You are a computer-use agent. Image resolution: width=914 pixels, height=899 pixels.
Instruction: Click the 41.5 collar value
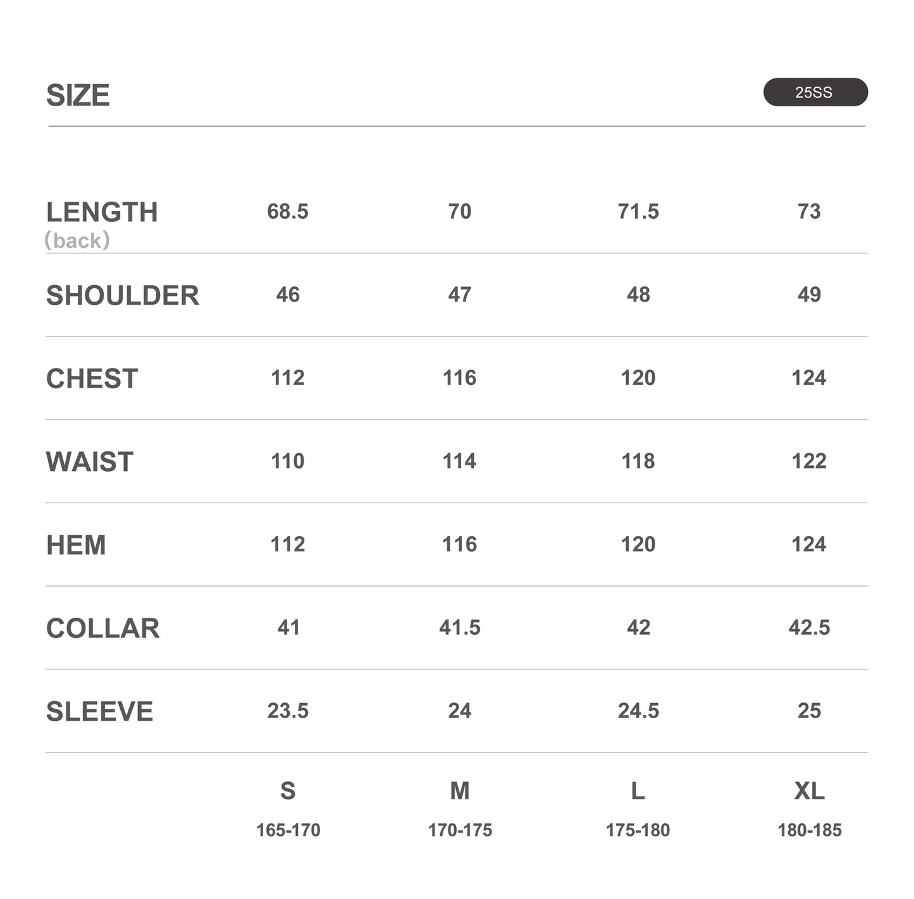[460, 627]
